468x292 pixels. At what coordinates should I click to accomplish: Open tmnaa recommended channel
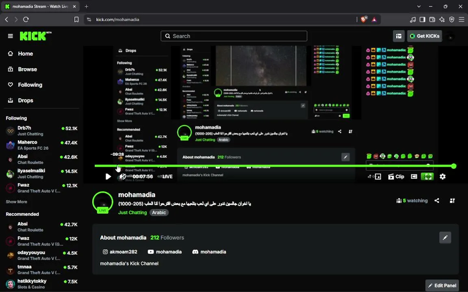[x=41, y=270]
